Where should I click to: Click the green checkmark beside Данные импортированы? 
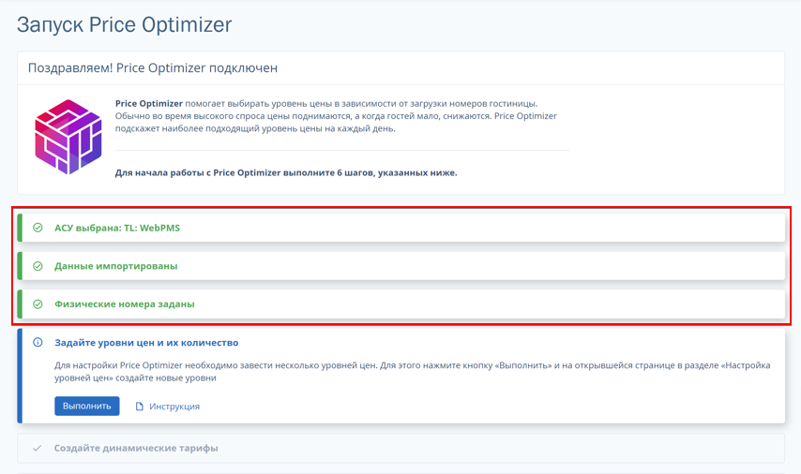click(x=38, y=266)
